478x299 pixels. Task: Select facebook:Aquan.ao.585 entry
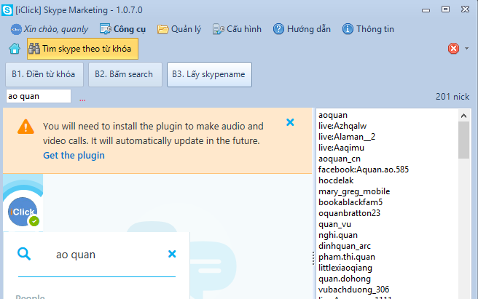point(364,170)
